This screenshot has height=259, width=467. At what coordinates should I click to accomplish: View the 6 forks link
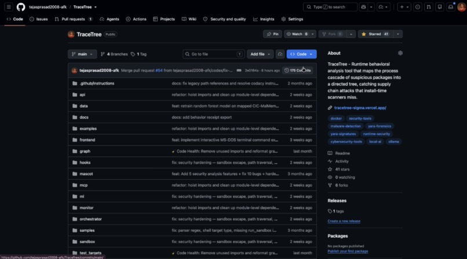coord(338,186)
